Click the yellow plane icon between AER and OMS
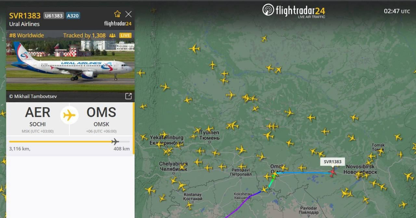The height and width of the screenshot is (218, 416). click(x=69, y=115)
